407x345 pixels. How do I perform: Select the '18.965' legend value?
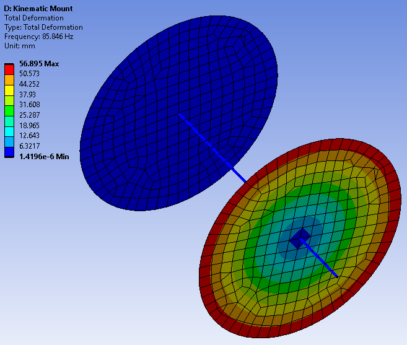coord(29,126)
